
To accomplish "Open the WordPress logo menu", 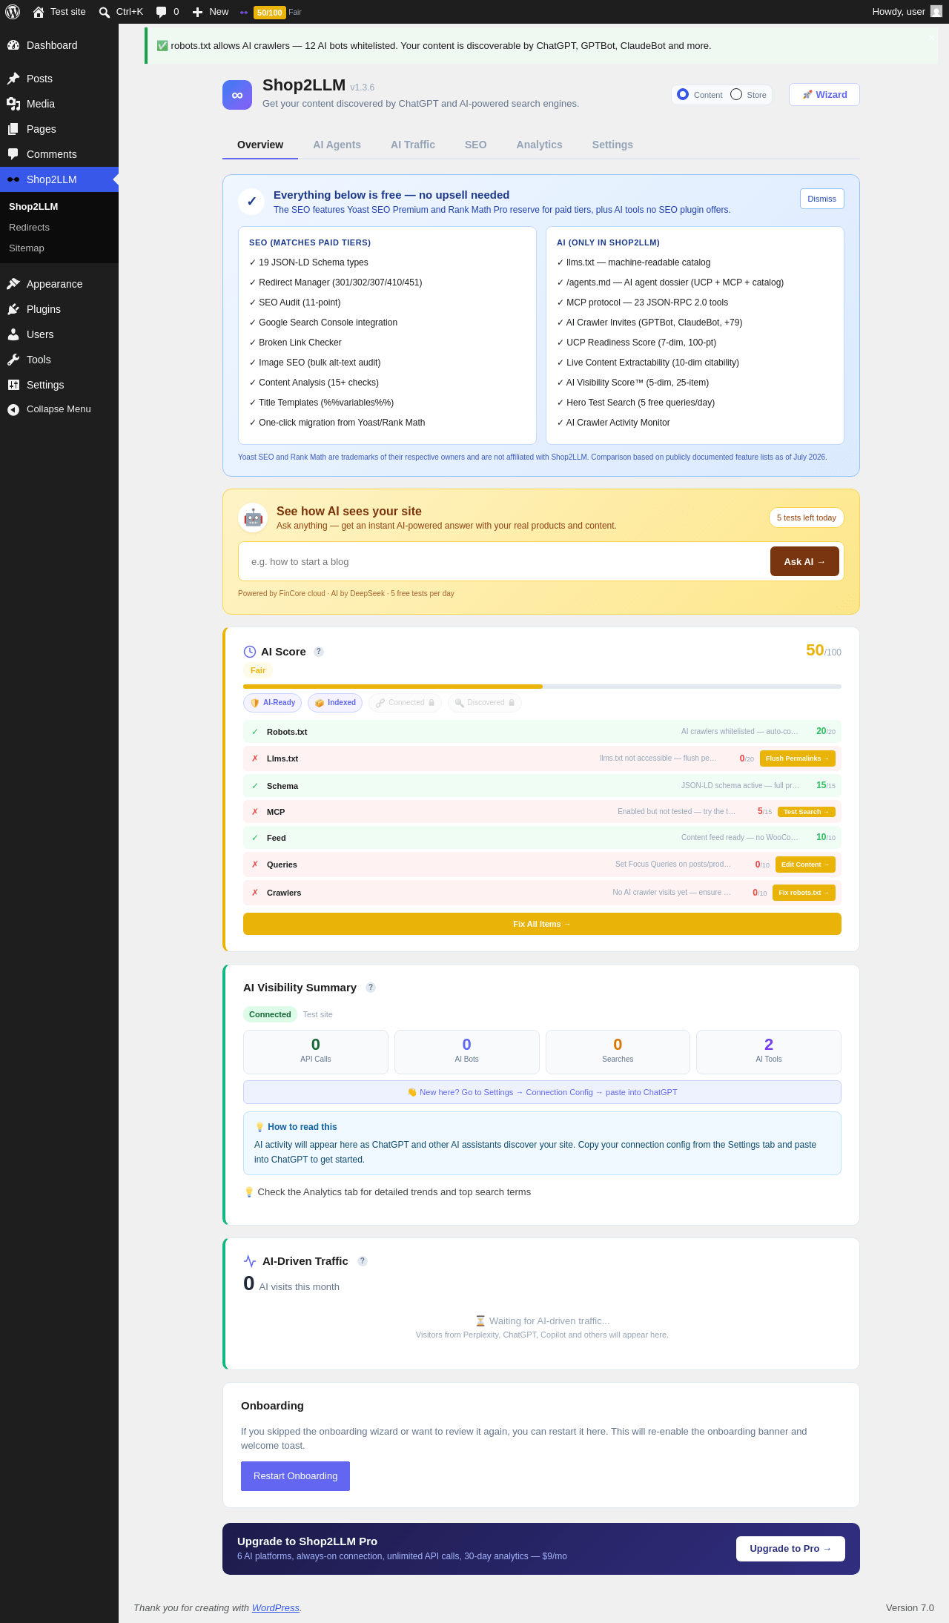I will [13, 12].
